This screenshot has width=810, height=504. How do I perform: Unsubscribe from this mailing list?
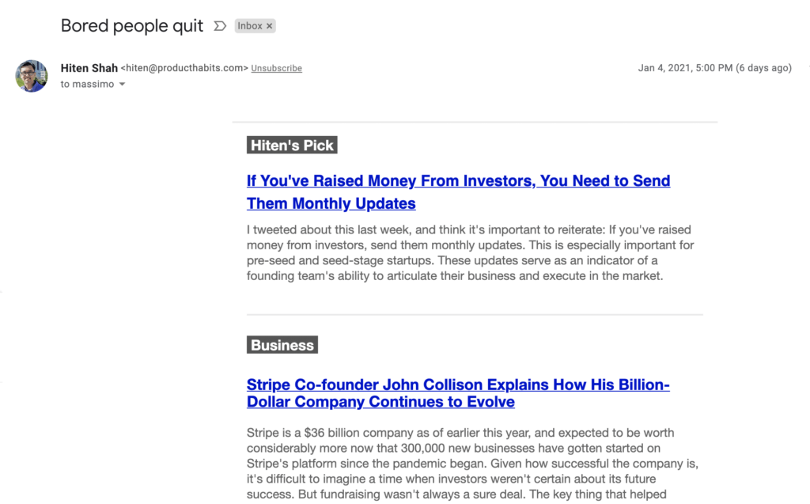coord(276,68)
